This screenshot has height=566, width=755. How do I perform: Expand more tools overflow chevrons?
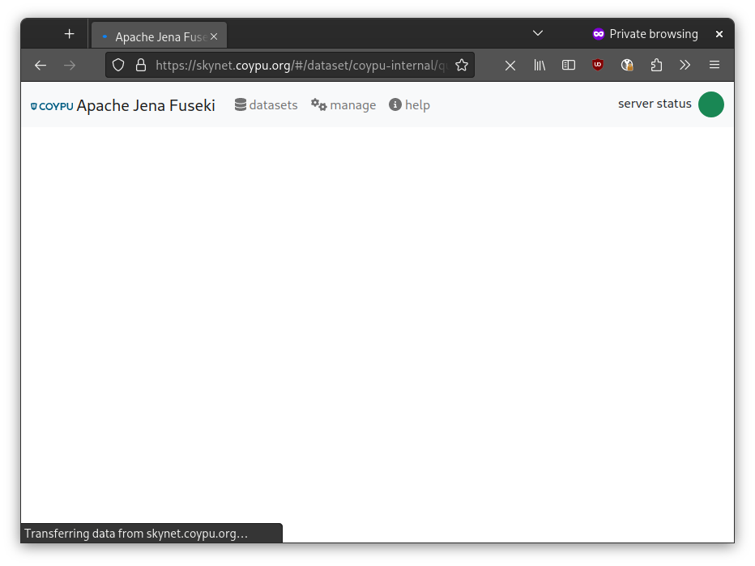coord(685,65)
